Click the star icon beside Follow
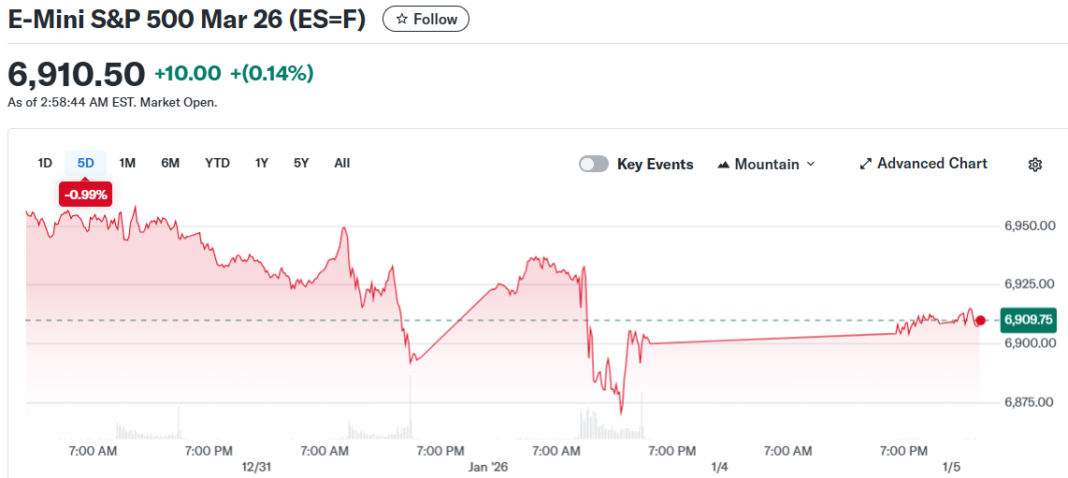Image resolution: width=1068 pixels, height=478 pixels. tap(402, 19)
